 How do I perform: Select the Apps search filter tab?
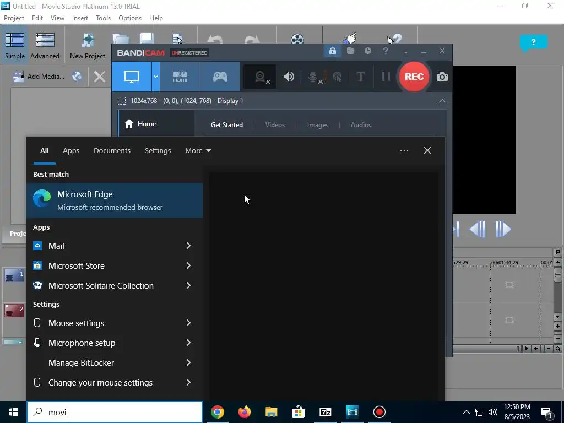[x=71, y=151]
